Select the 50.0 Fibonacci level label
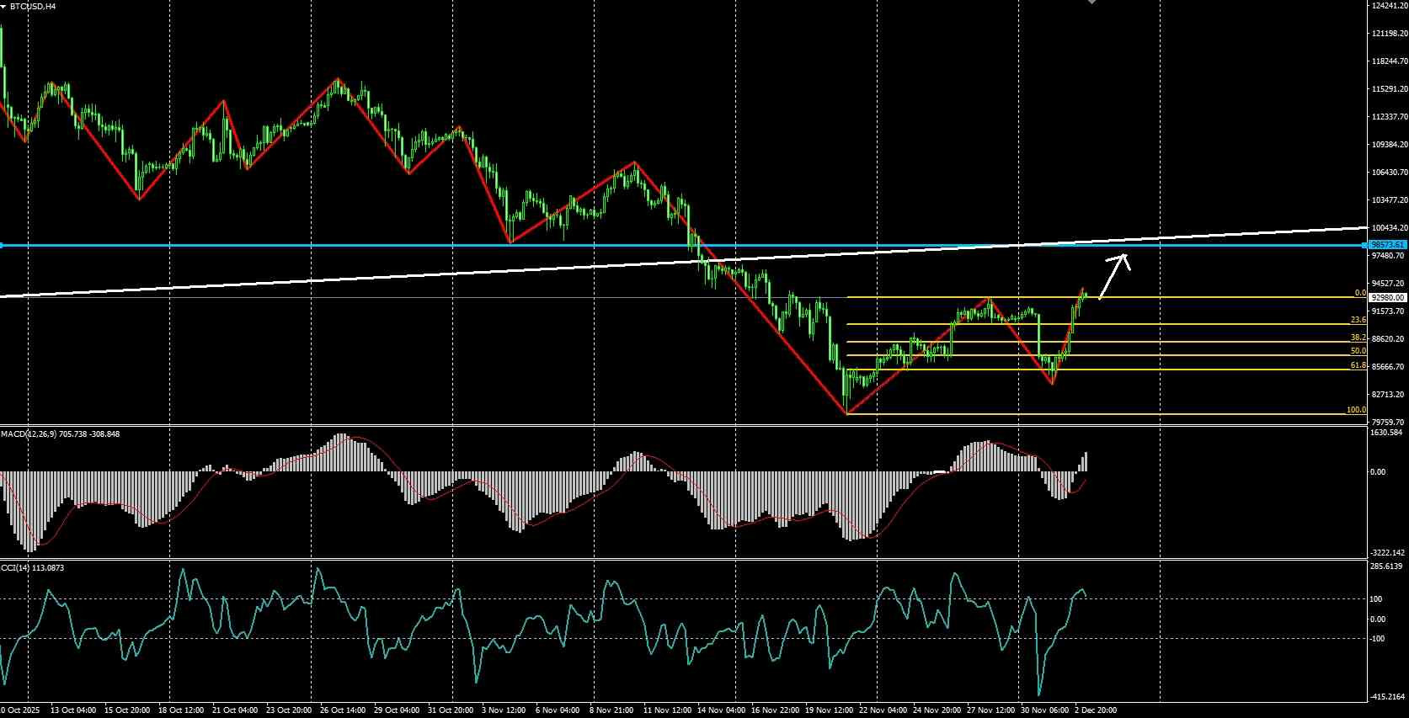Image resolution: width=1409 pixels, height=718 pixels. (x=1358, y=351)
